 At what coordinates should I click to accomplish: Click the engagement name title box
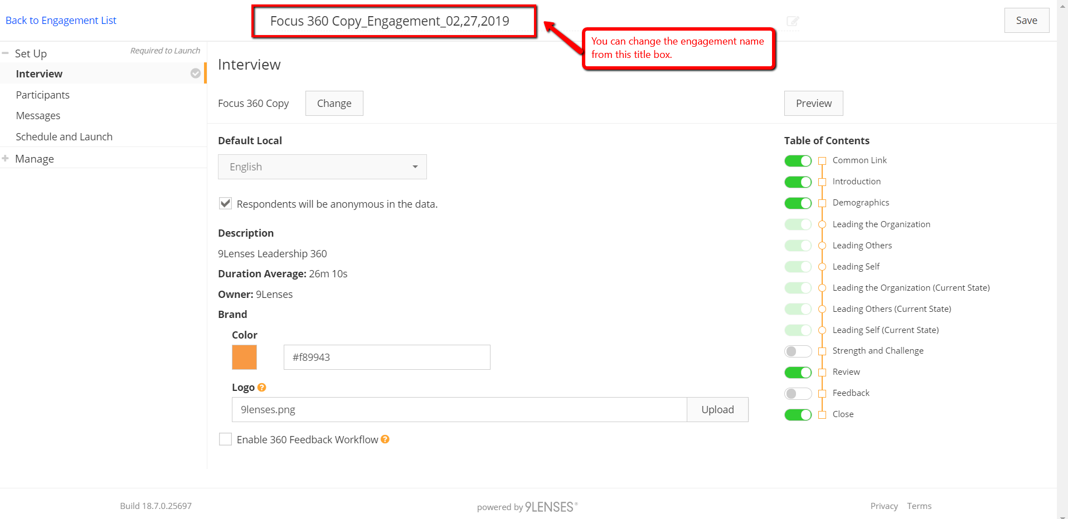click(x=394, y=21)
